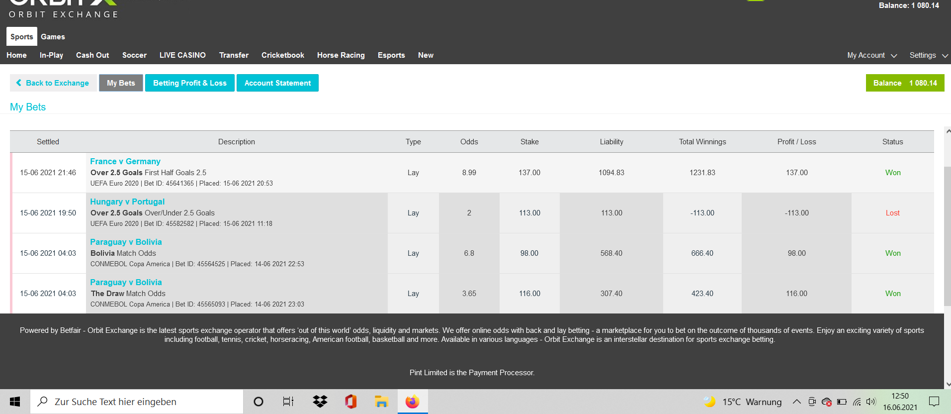Open the Soccer section

(x=134, y=55)
